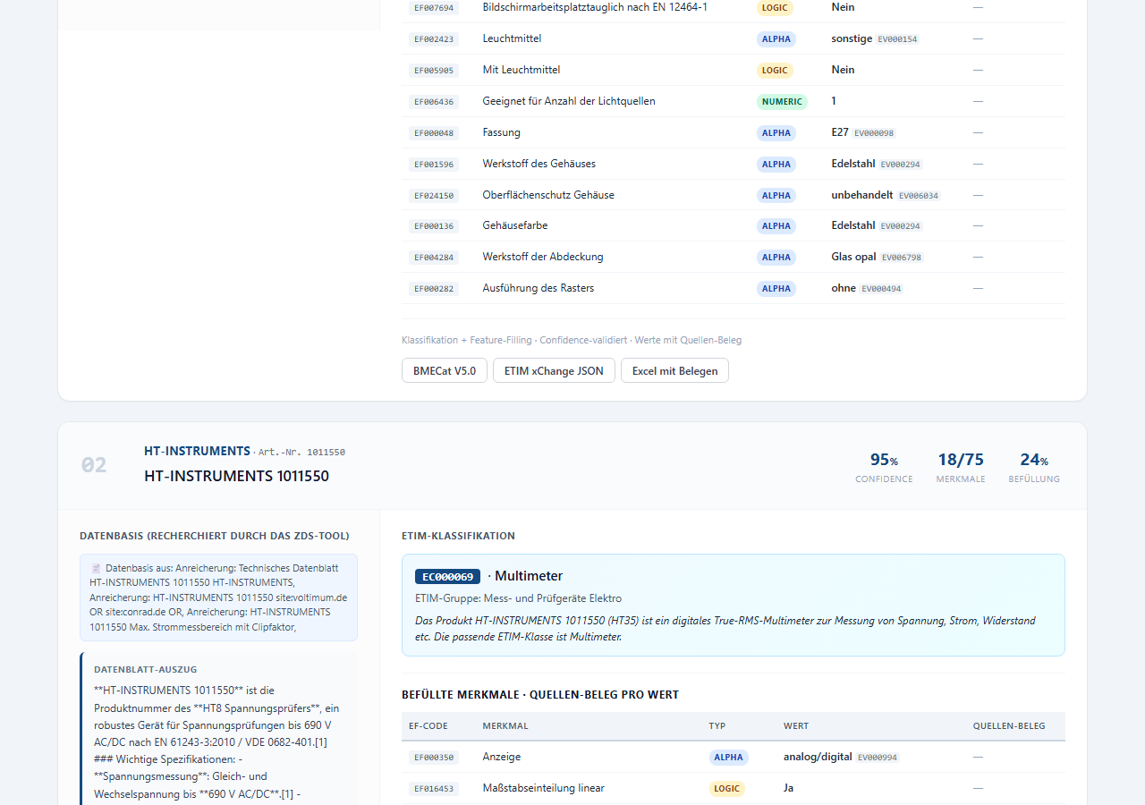The image size is (1145, 805).
Task: Select feature code EF000350
Action: pyautogui.click(x=434, y=758)
